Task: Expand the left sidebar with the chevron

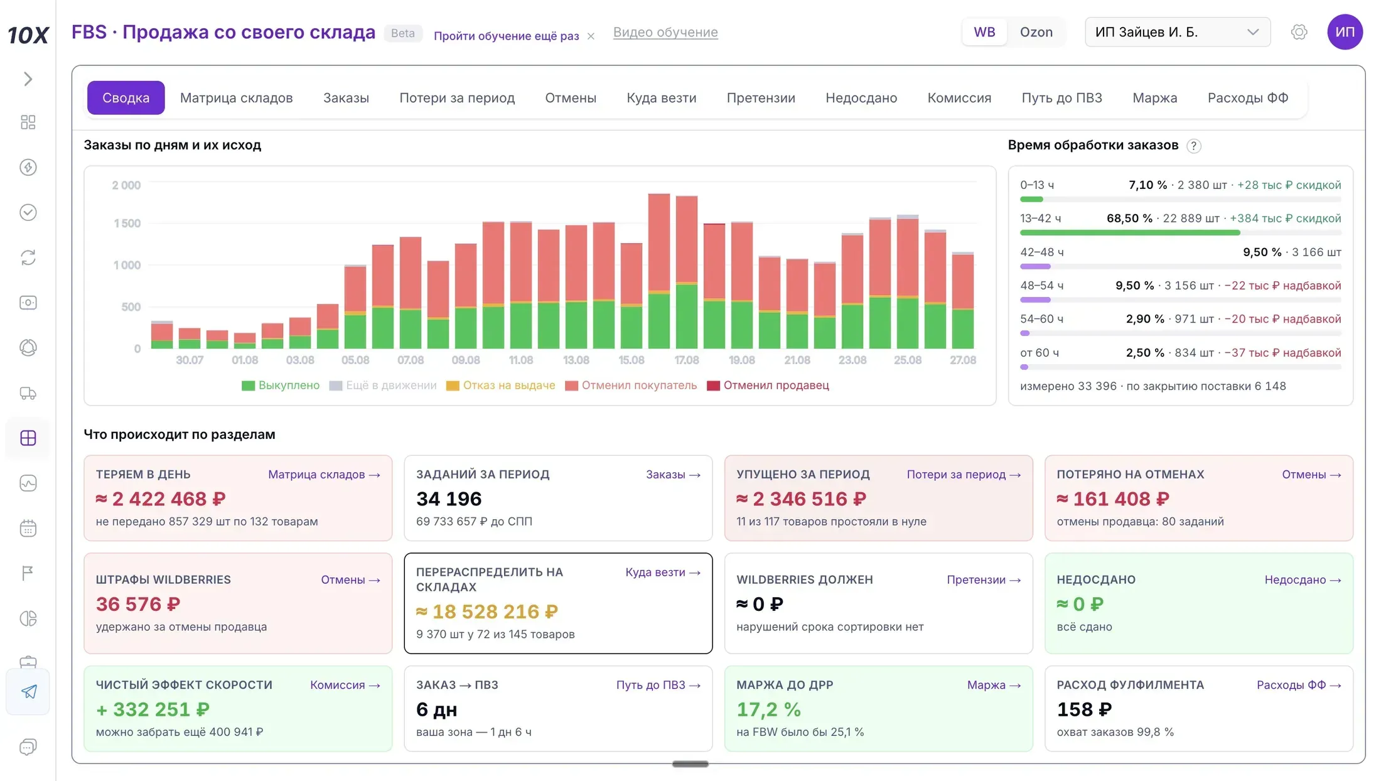Action: click(x=28, y=78)
